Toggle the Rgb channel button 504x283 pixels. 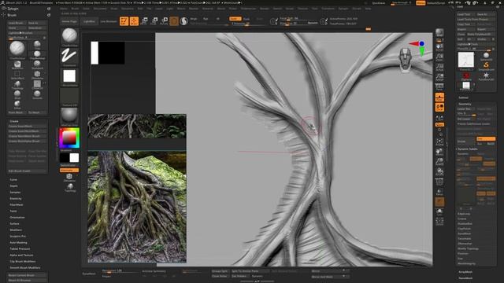tap(206, 19)
